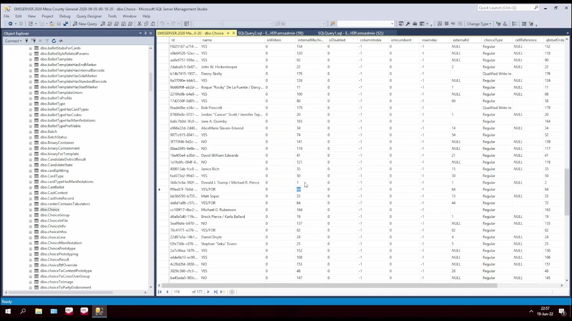Click the taskbar File Explorer icon
Image resolution: width=572 pixels, height=321 pixels.
pos(38,311)
